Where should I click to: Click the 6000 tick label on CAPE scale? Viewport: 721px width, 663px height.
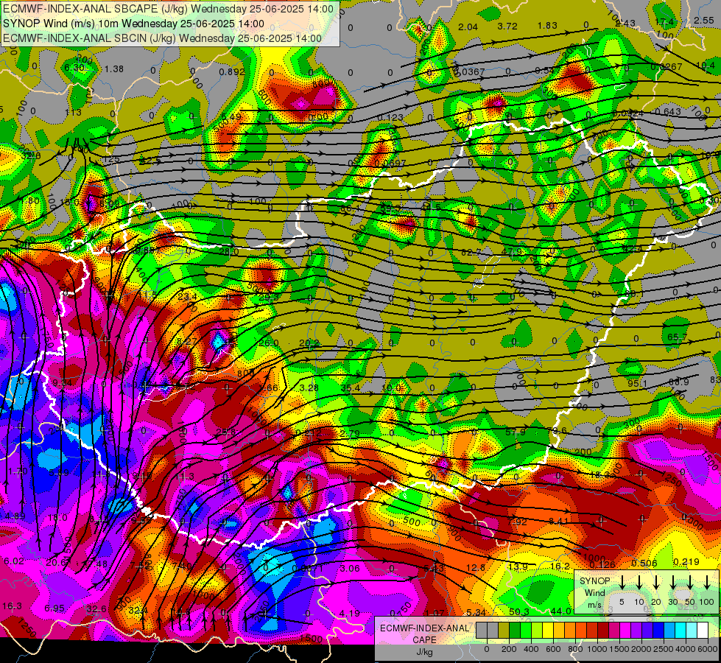tap(708, 649)
